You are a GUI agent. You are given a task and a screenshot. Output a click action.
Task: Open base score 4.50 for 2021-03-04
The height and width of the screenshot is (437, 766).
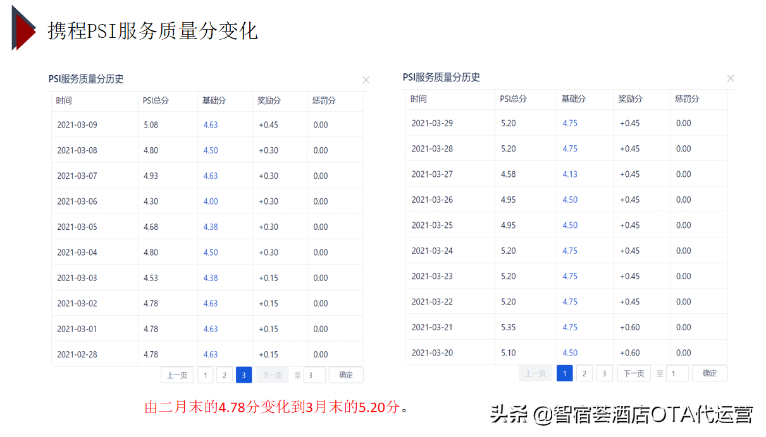211,253
